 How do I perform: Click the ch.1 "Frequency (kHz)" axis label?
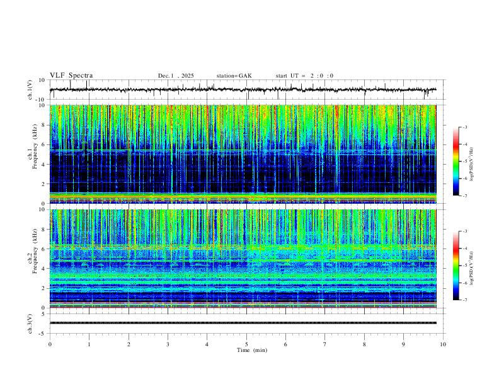click(x=35, y=145)
